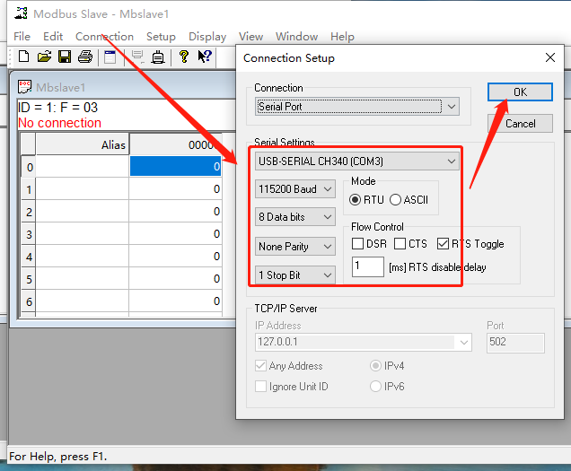Screen dimensions: 571x471
Task: Click the window definition toolbar icon
Action: 110,57
